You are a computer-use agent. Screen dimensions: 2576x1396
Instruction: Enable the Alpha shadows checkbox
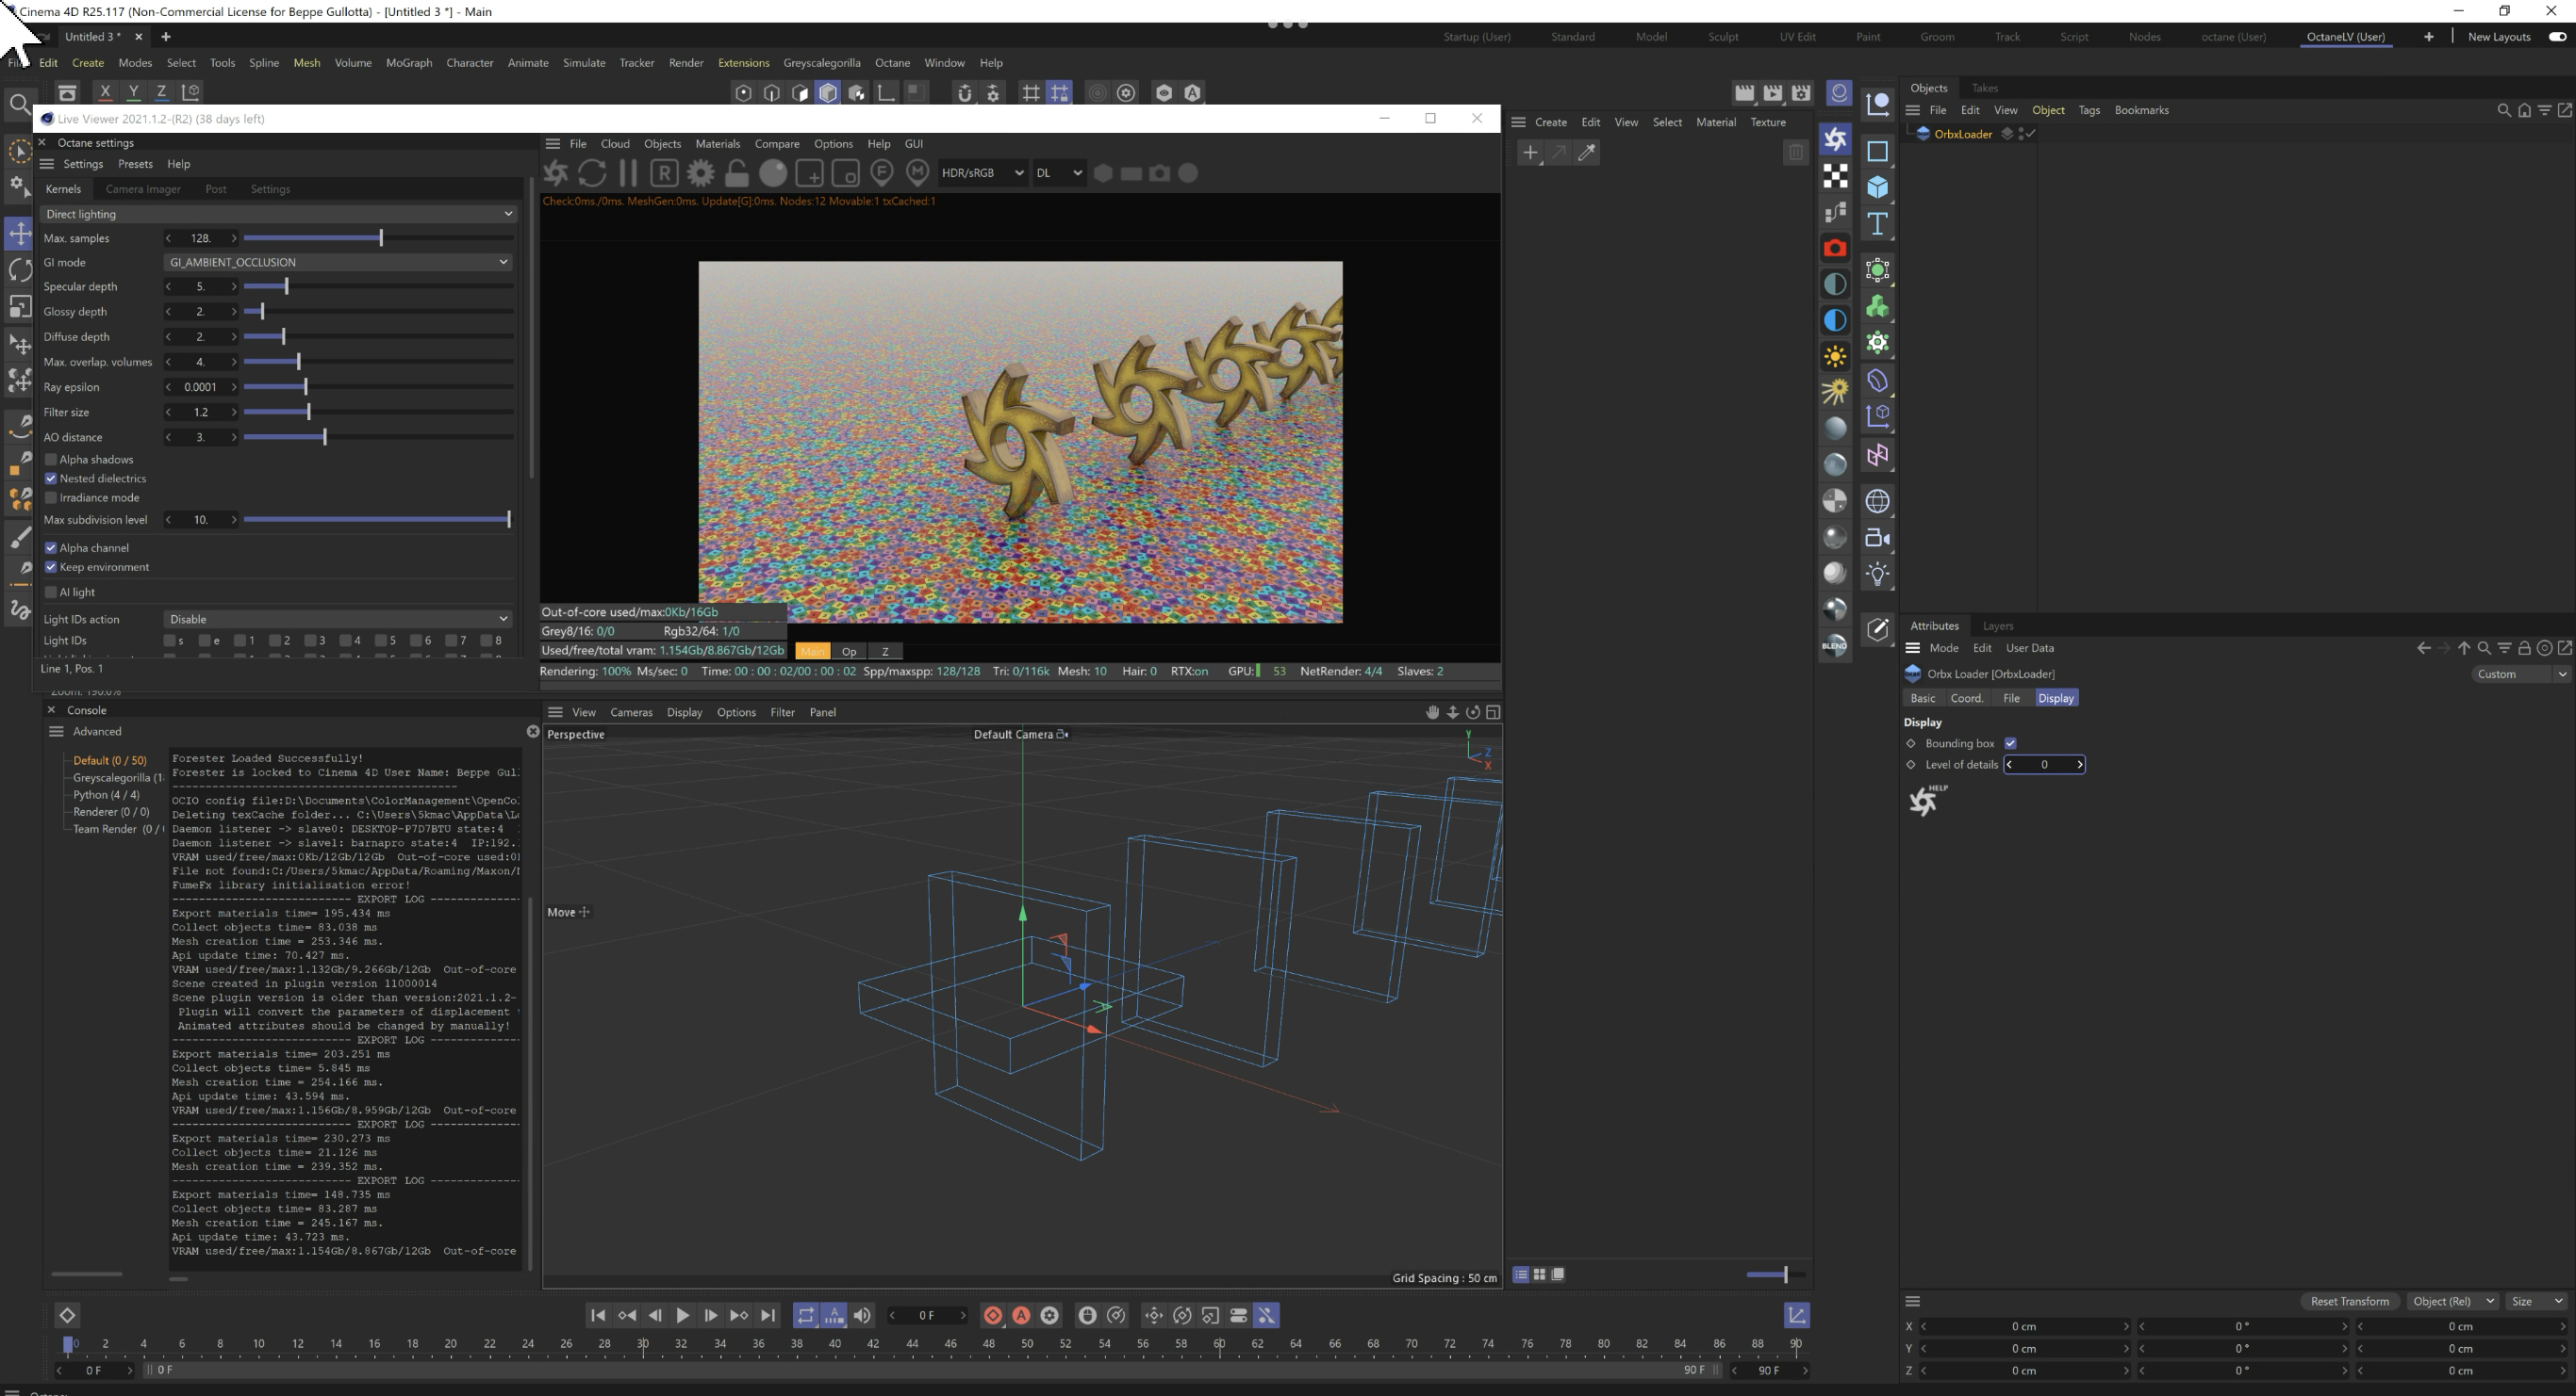(x=51, y=460)
